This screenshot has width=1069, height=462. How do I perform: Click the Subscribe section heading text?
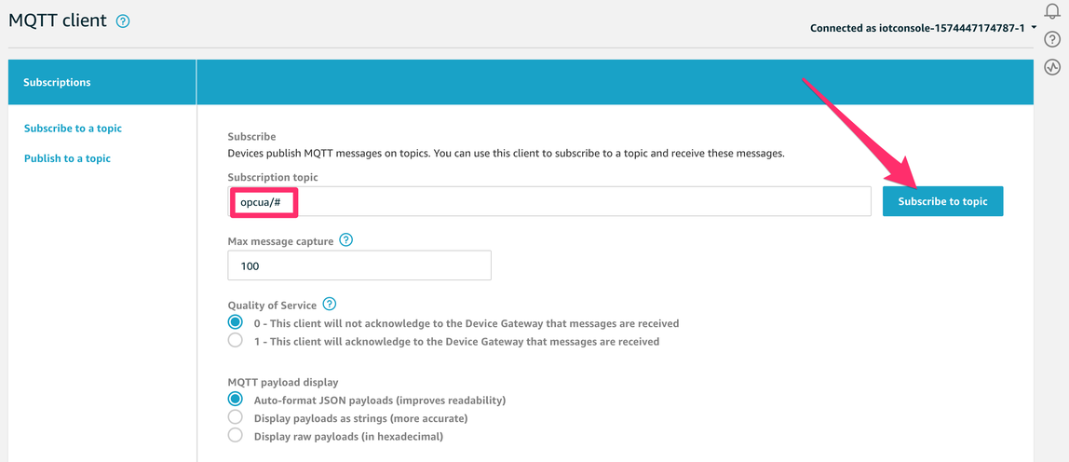point(251,136)
